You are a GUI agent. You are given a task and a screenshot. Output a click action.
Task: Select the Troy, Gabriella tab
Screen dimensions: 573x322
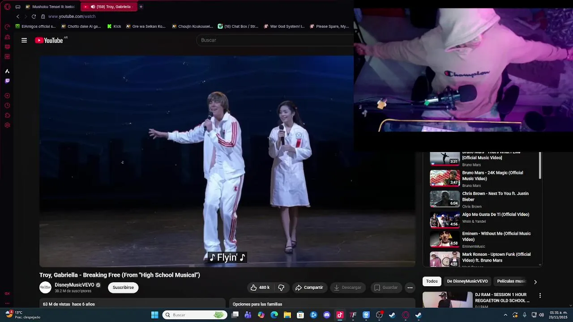[x=109, y=7]
